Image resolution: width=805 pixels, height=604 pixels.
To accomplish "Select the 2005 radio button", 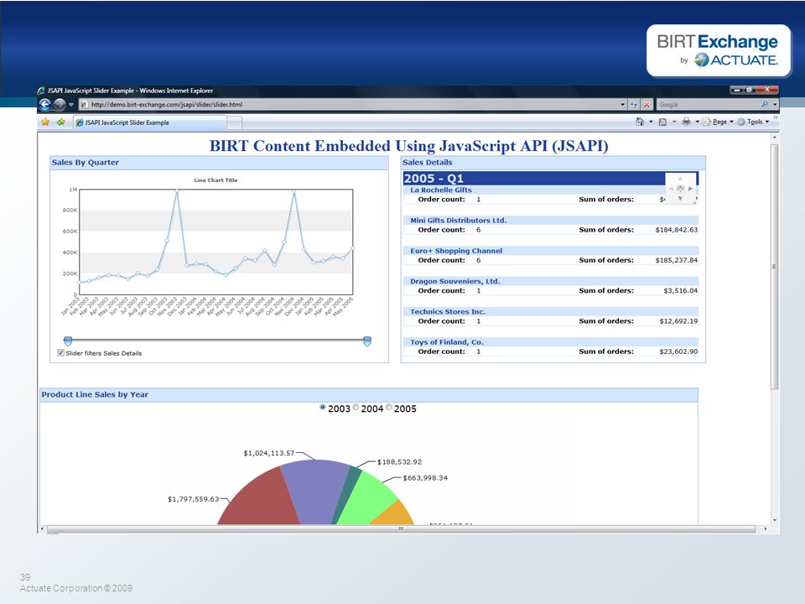I will 388,408.
